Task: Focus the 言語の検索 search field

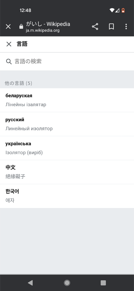Action: point(67,62)
